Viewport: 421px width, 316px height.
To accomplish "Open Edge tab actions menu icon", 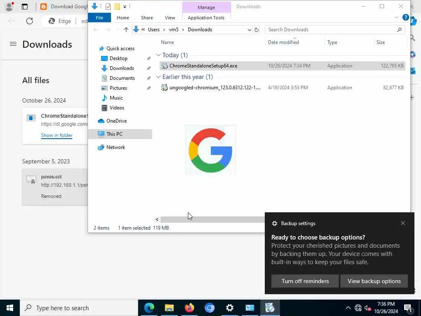I will tap(24, 7).
